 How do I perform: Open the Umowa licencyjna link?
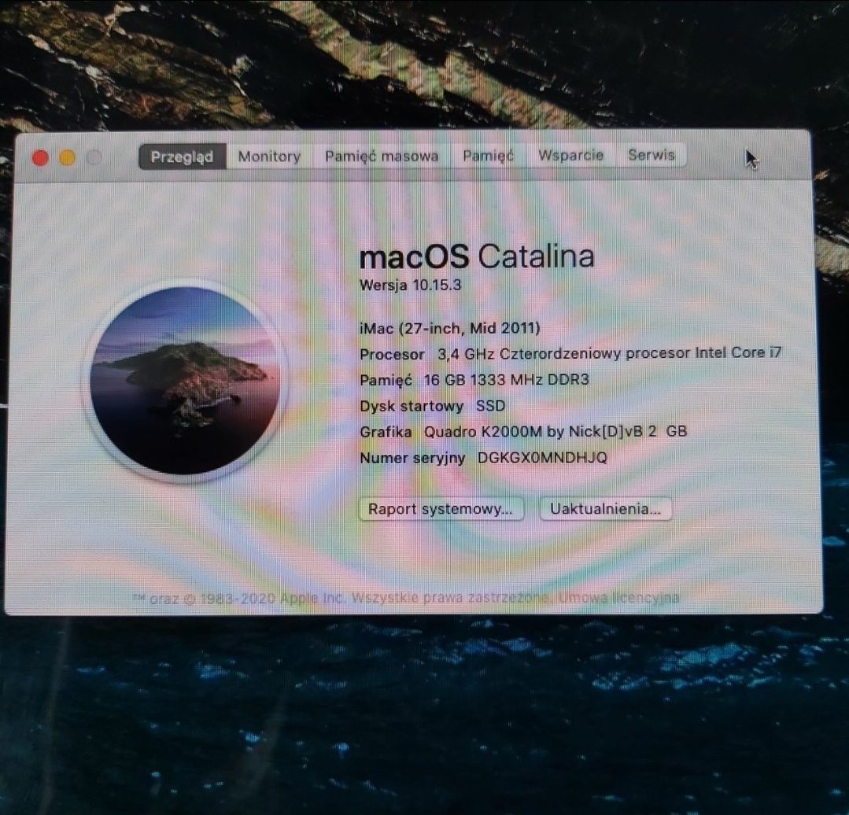coord(618,597)
